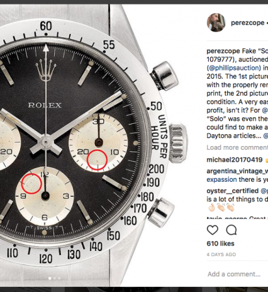Select the second carousel dot indicator

click(55, 278)
